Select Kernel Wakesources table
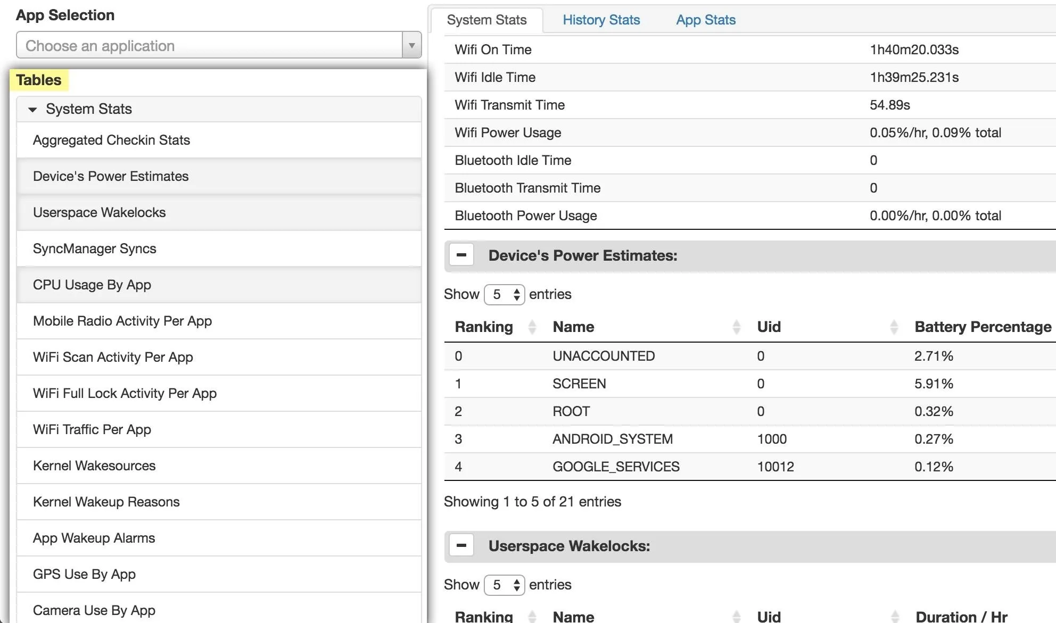 pyautogui.click(x=219, y=466)
